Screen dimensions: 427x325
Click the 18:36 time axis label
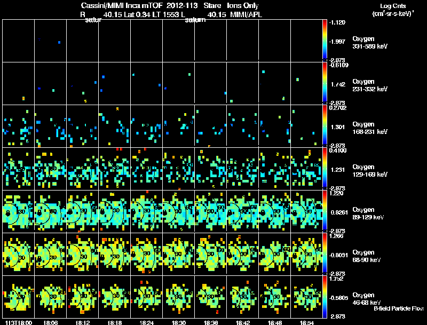210,322
